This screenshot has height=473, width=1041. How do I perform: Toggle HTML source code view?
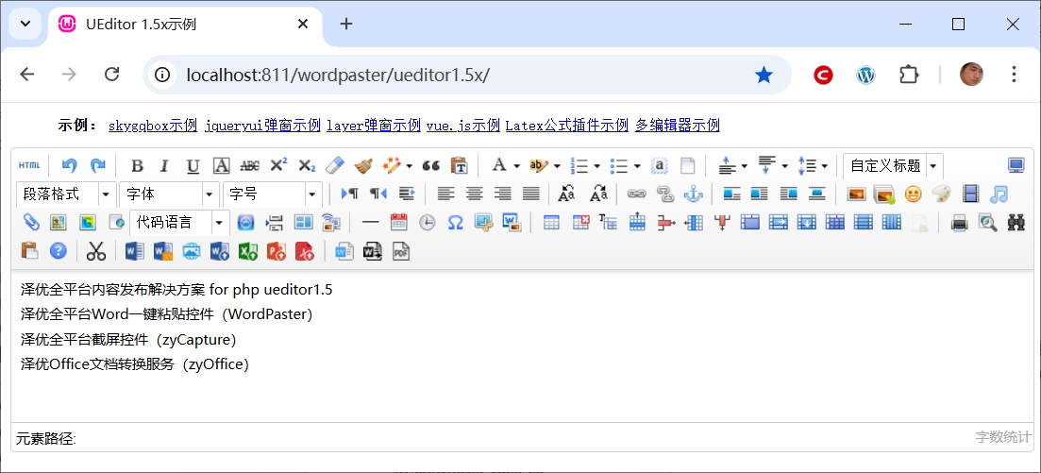click(x=29, y=166)
